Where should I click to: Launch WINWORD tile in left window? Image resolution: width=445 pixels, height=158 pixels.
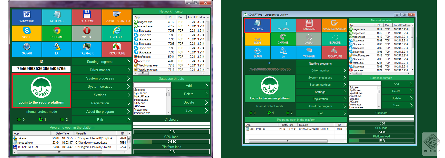point(27,17)
